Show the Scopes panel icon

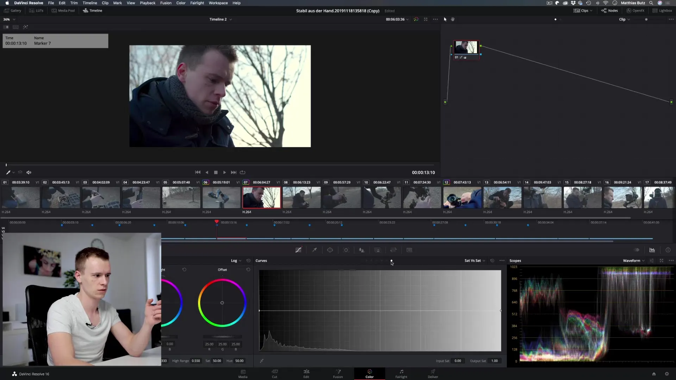pos(652,250)
